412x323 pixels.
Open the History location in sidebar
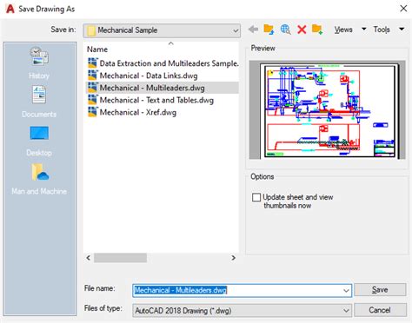pos(39,63)
